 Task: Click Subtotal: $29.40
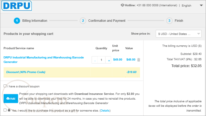click(x=191, y=54)
